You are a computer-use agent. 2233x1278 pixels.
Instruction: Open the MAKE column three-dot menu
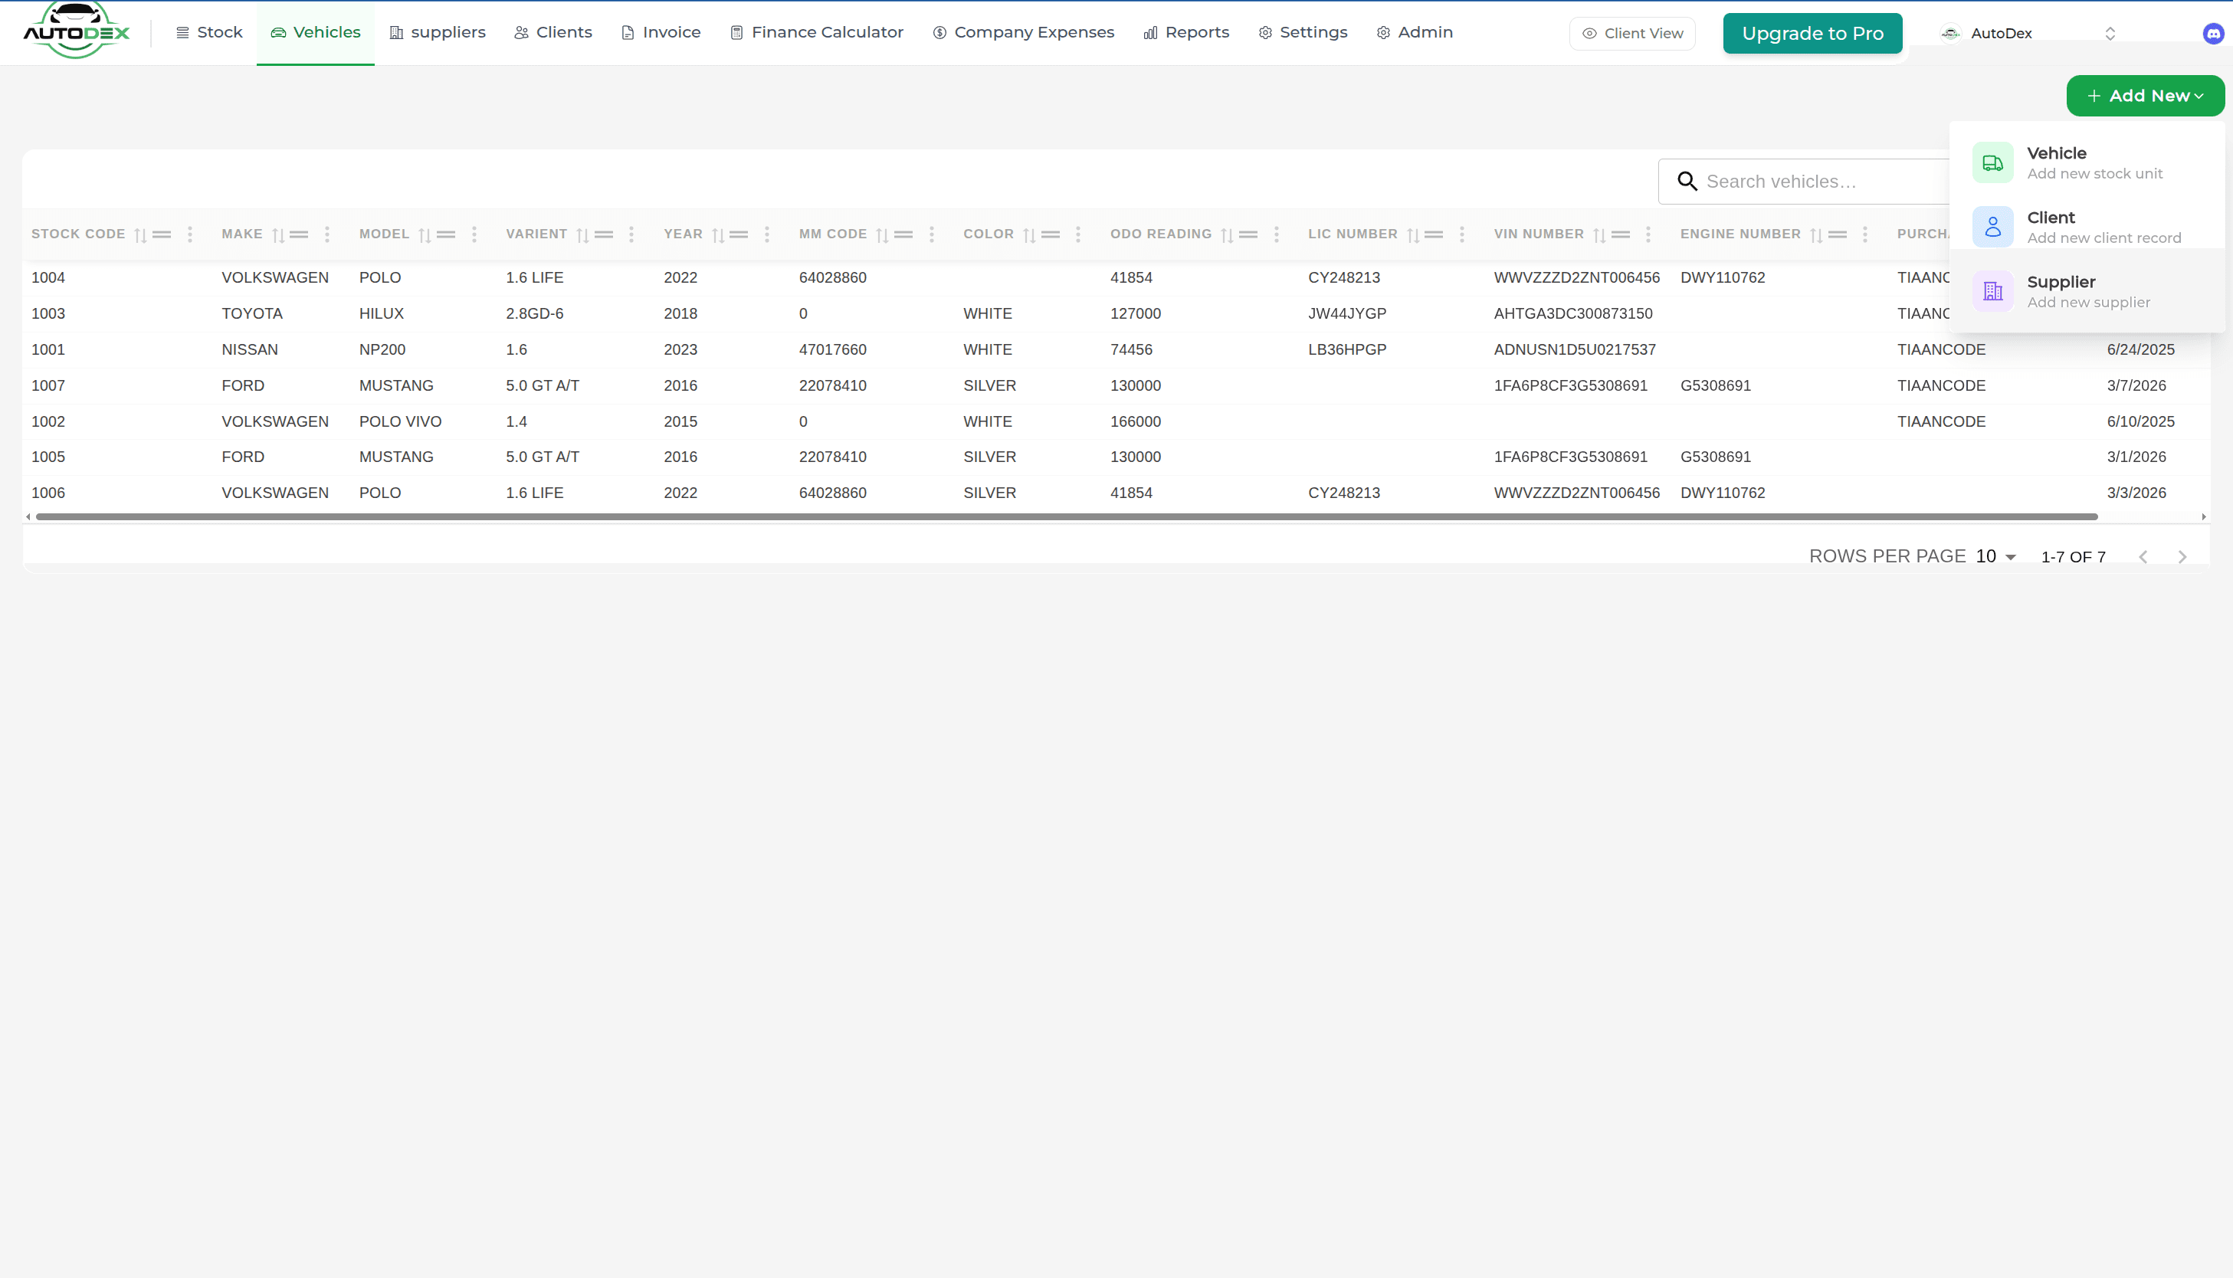tap(326, 234)
